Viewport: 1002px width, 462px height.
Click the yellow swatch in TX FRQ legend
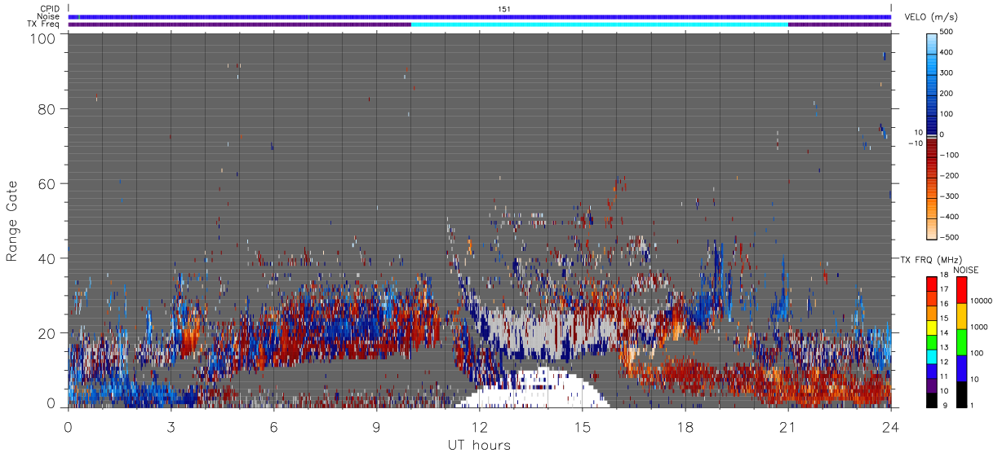pos(932,327)
